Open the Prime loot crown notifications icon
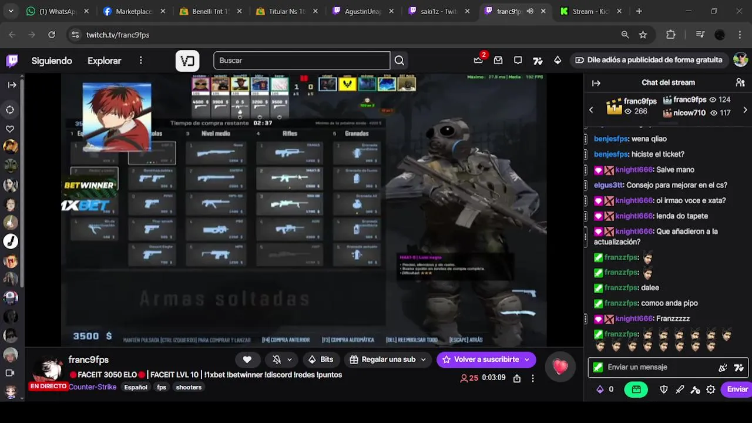This screenshot has height=423, width=752. (479, 60)
